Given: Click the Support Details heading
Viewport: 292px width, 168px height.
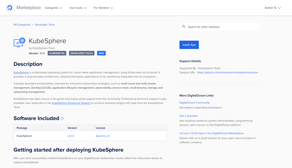Looking at the screenshot, I should click(190, 61).
